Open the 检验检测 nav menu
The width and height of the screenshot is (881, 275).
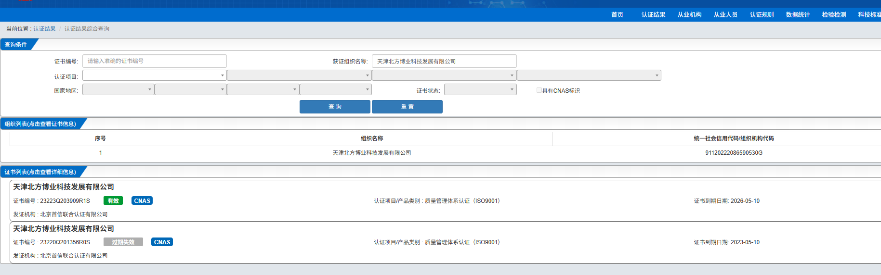[834, 15]
